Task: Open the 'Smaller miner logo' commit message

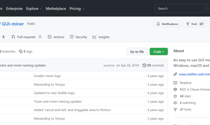Action: (47, 76)
